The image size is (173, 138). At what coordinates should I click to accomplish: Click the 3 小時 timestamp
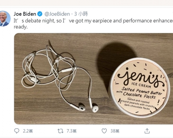[81, 14]
